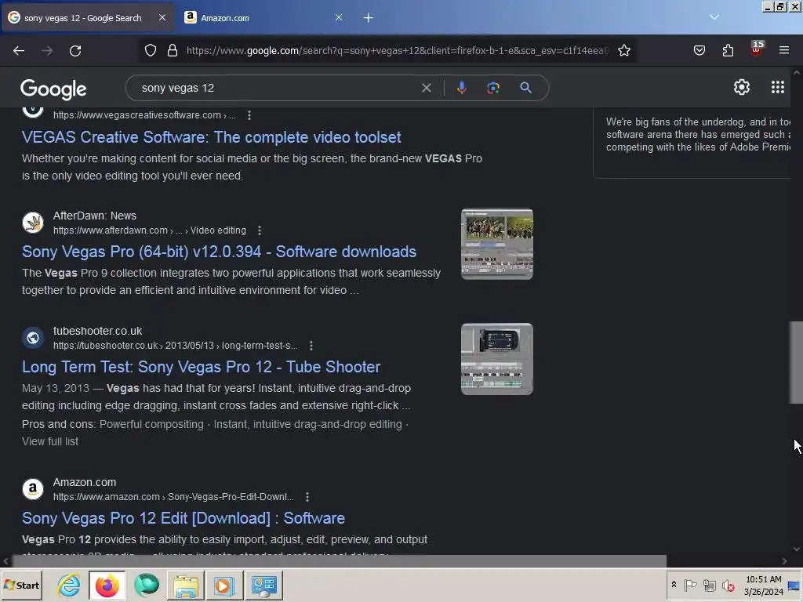The width and height of the screenshot is (803, 602).
Task: Open the green globe browser in taskbar
Action: coord(147,586)
